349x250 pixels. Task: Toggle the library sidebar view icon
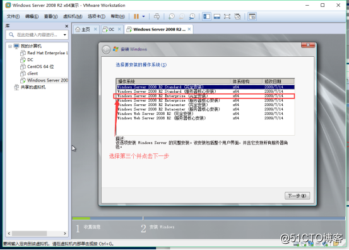206,16
